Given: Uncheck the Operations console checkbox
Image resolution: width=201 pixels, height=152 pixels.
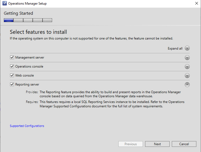Looking at the screenshot, I should [12, 66].
